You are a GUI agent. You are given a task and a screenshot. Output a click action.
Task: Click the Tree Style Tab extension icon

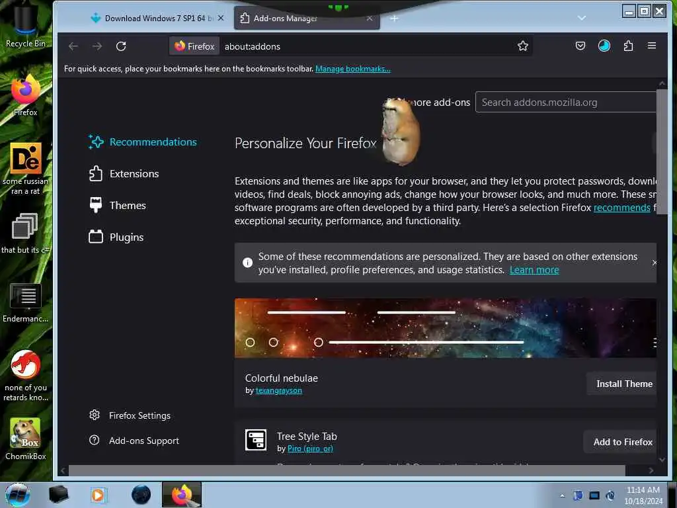256,440
